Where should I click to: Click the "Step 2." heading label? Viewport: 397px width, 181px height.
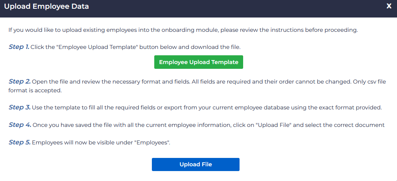pos(20,82)
